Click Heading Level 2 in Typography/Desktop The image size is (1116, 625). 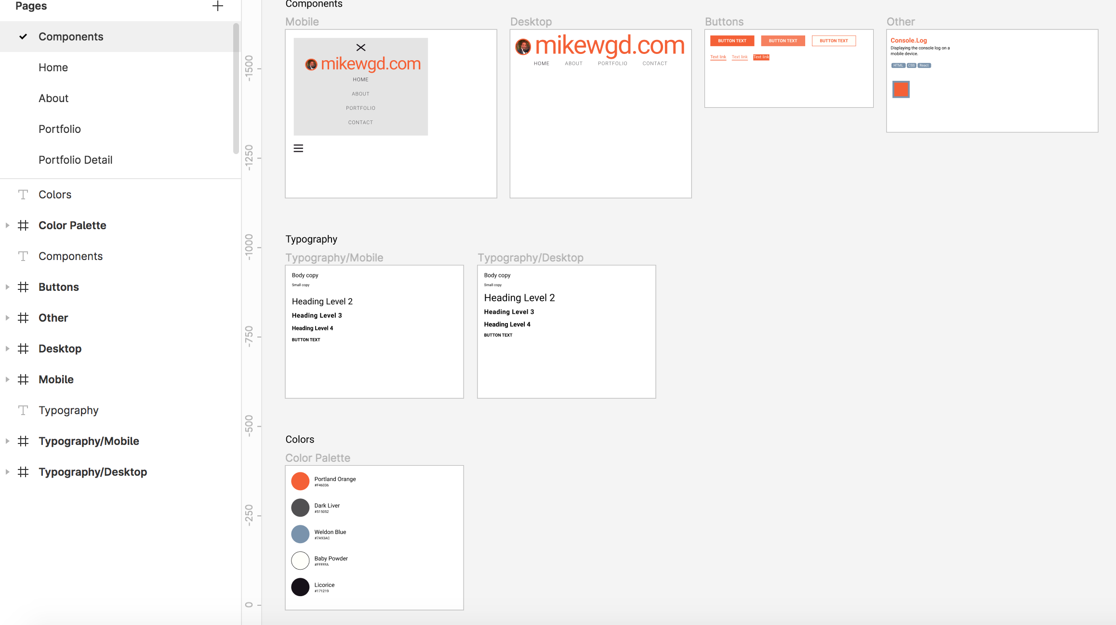(x=519, y=298)
